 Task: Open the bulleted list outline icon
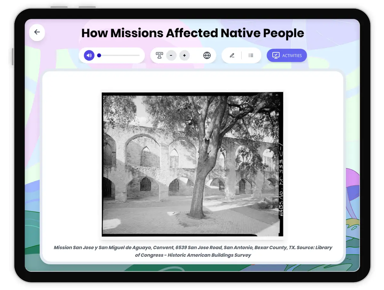pyautogui.click(x=251, y=55)
